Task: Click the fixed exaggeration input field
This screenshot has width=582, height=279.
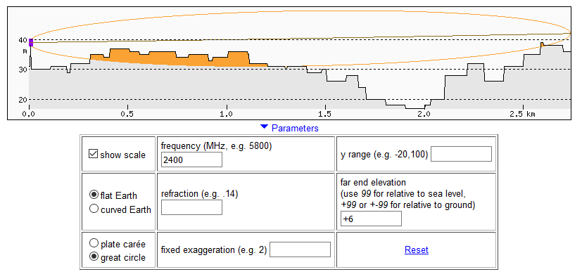Action: click(300, 249)
